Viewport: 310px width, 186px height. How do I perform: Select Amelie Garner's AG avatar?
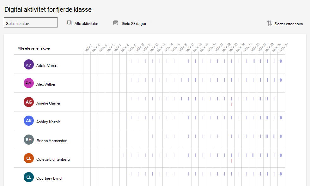[x=29, y=102]
